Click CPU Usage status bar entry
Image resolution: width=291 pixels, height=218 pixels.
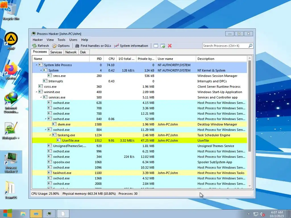(x=45, y=194)
